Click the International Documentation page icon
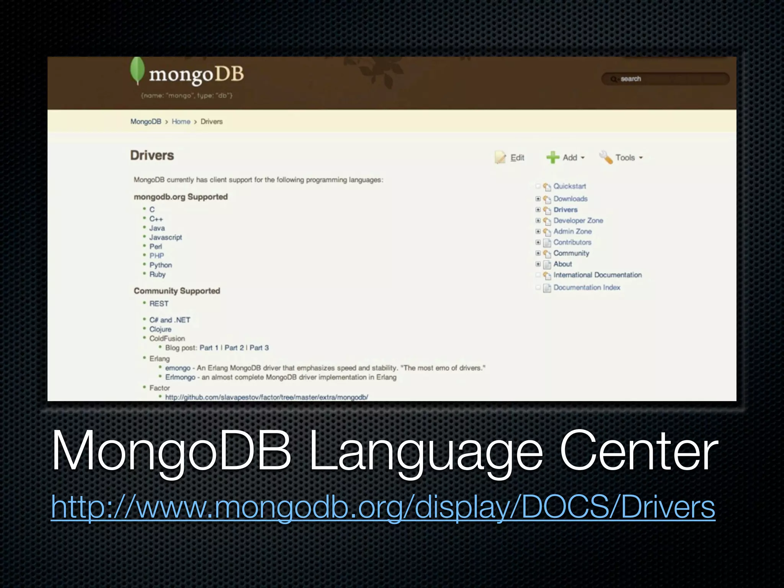This screenshot has height=588, width=784. [x=547, y=276]
